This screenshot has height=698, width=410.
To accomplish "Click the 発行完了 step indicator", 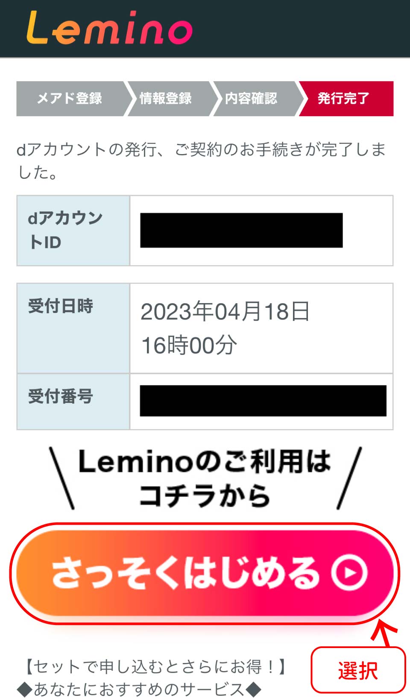I will pyautogui.click(x=343, y=99).
